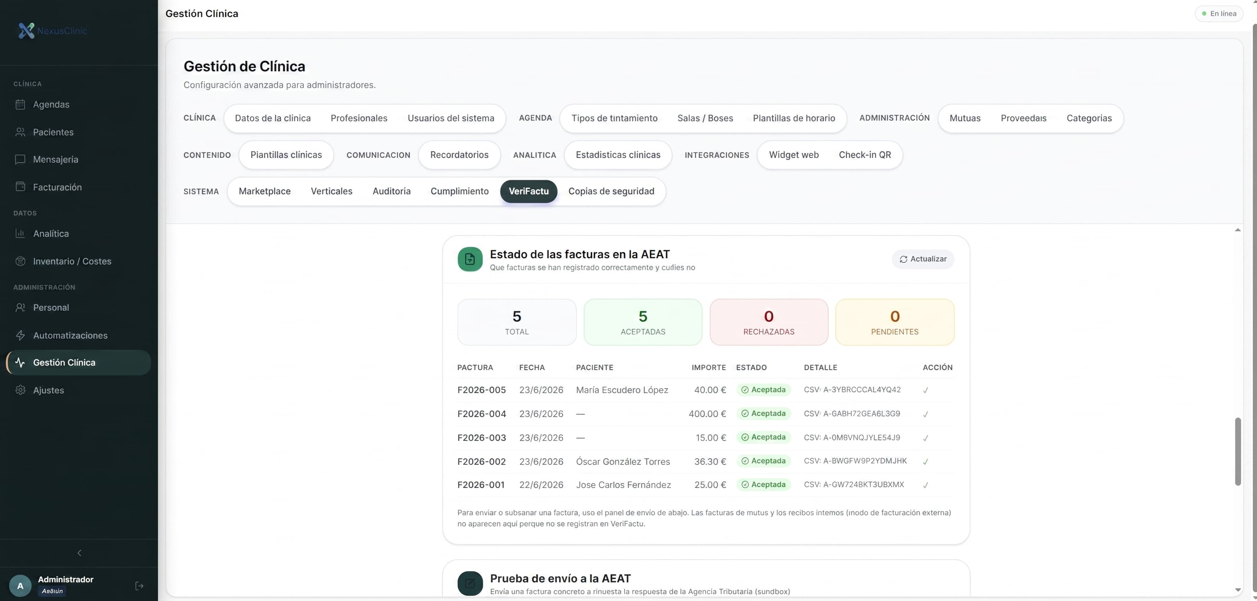Open Automatizaciones lightning icon

point(20,336)
